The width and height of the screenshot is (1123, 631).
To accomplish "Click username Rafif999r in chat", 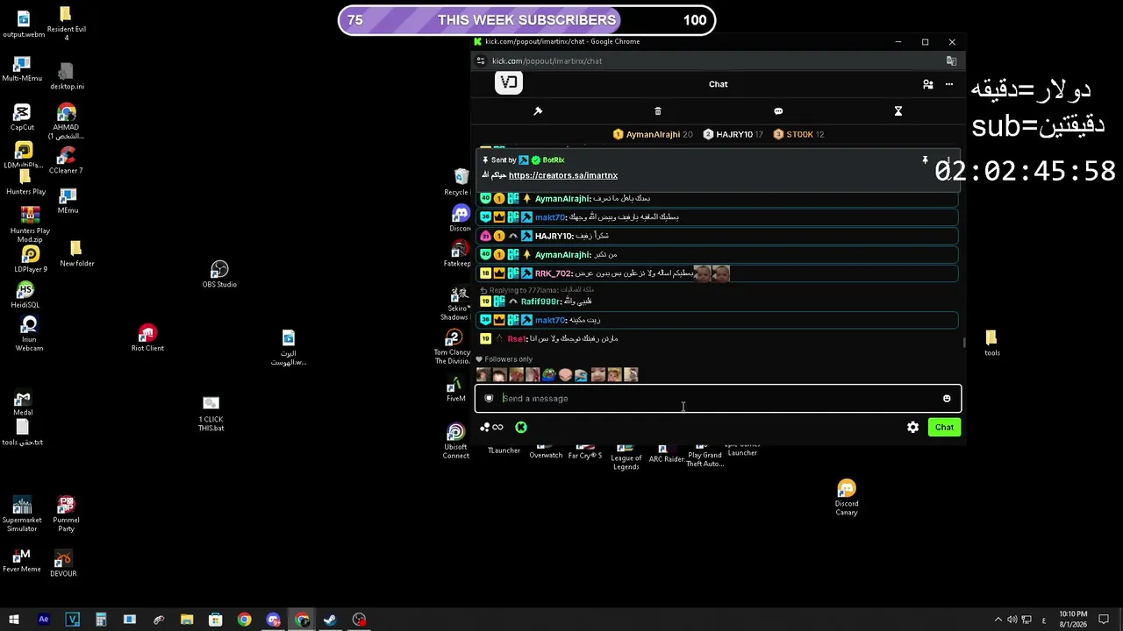I will click(540, 301).
